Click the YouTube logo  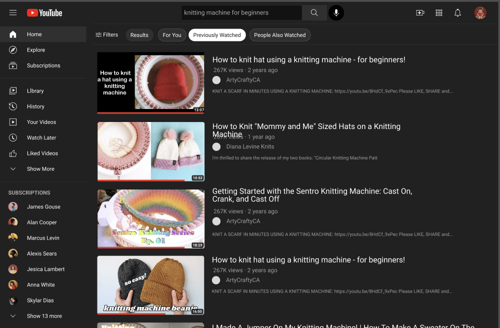tap(44, 13)
